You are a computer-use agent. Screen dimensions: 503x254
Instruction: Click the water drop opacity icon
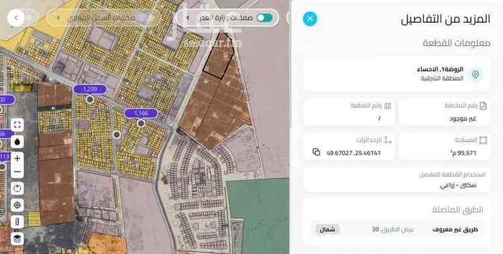point(17,141)
